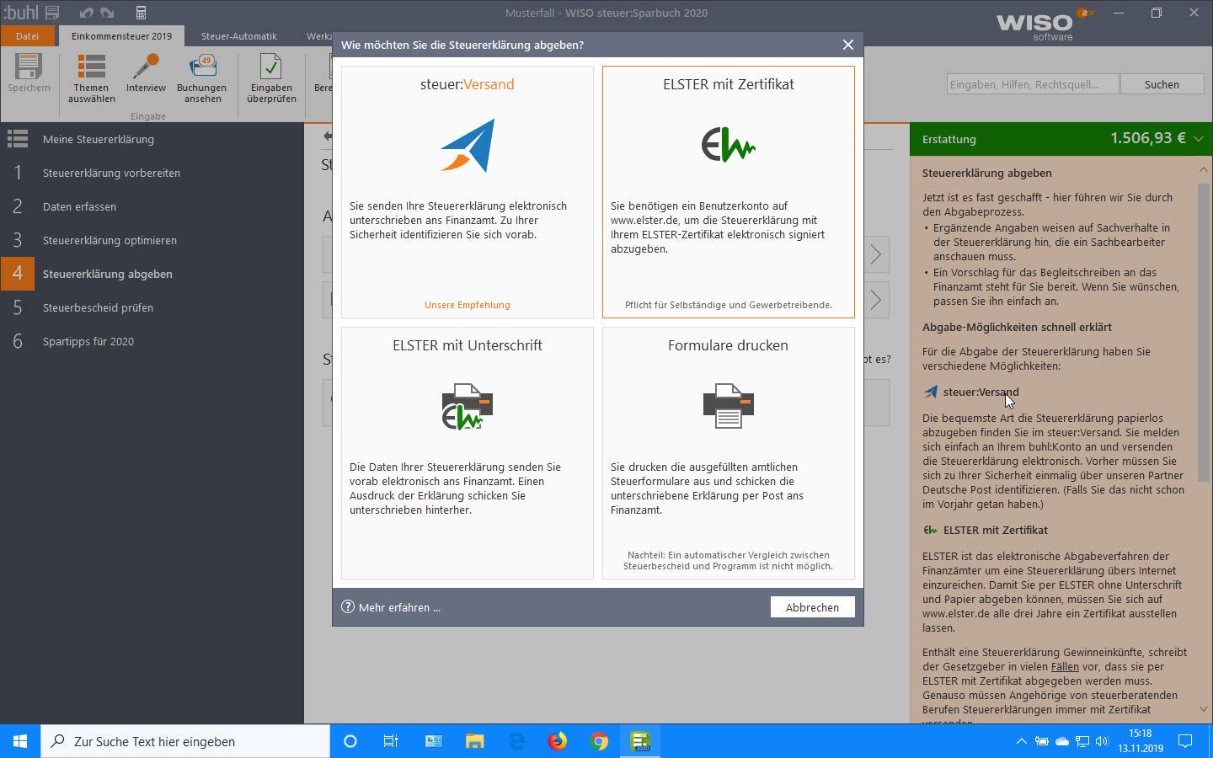This screenshot has width=1213, height=758.
Task: Go to step 2 Daten erfassen
Action: click(152, 206)
